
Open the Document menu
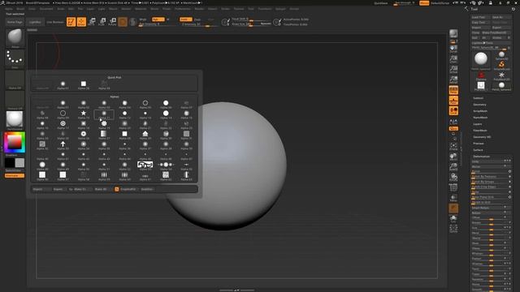(x=46, y=9)
